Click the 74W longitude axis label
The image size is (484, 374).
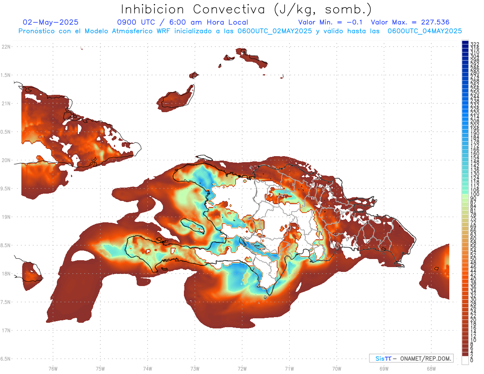(x=147, y=368)
